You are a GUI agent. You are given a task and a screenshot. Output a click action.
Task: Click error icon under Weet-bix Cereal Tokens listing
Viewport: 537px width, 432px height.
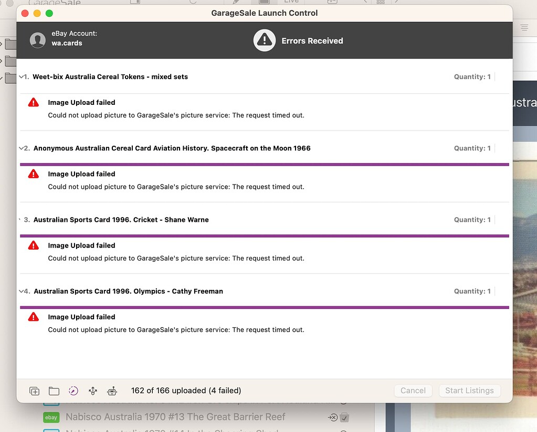click(x=34, y=102)
